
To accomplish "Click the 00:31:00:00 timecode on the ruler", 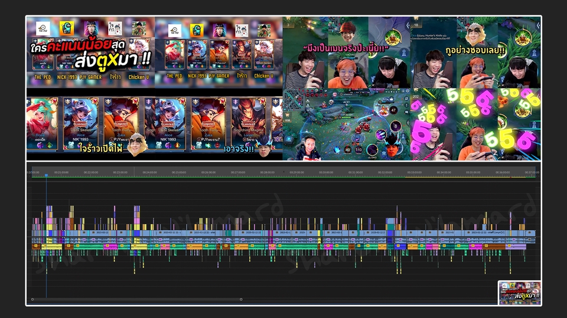I will [356, 172].
